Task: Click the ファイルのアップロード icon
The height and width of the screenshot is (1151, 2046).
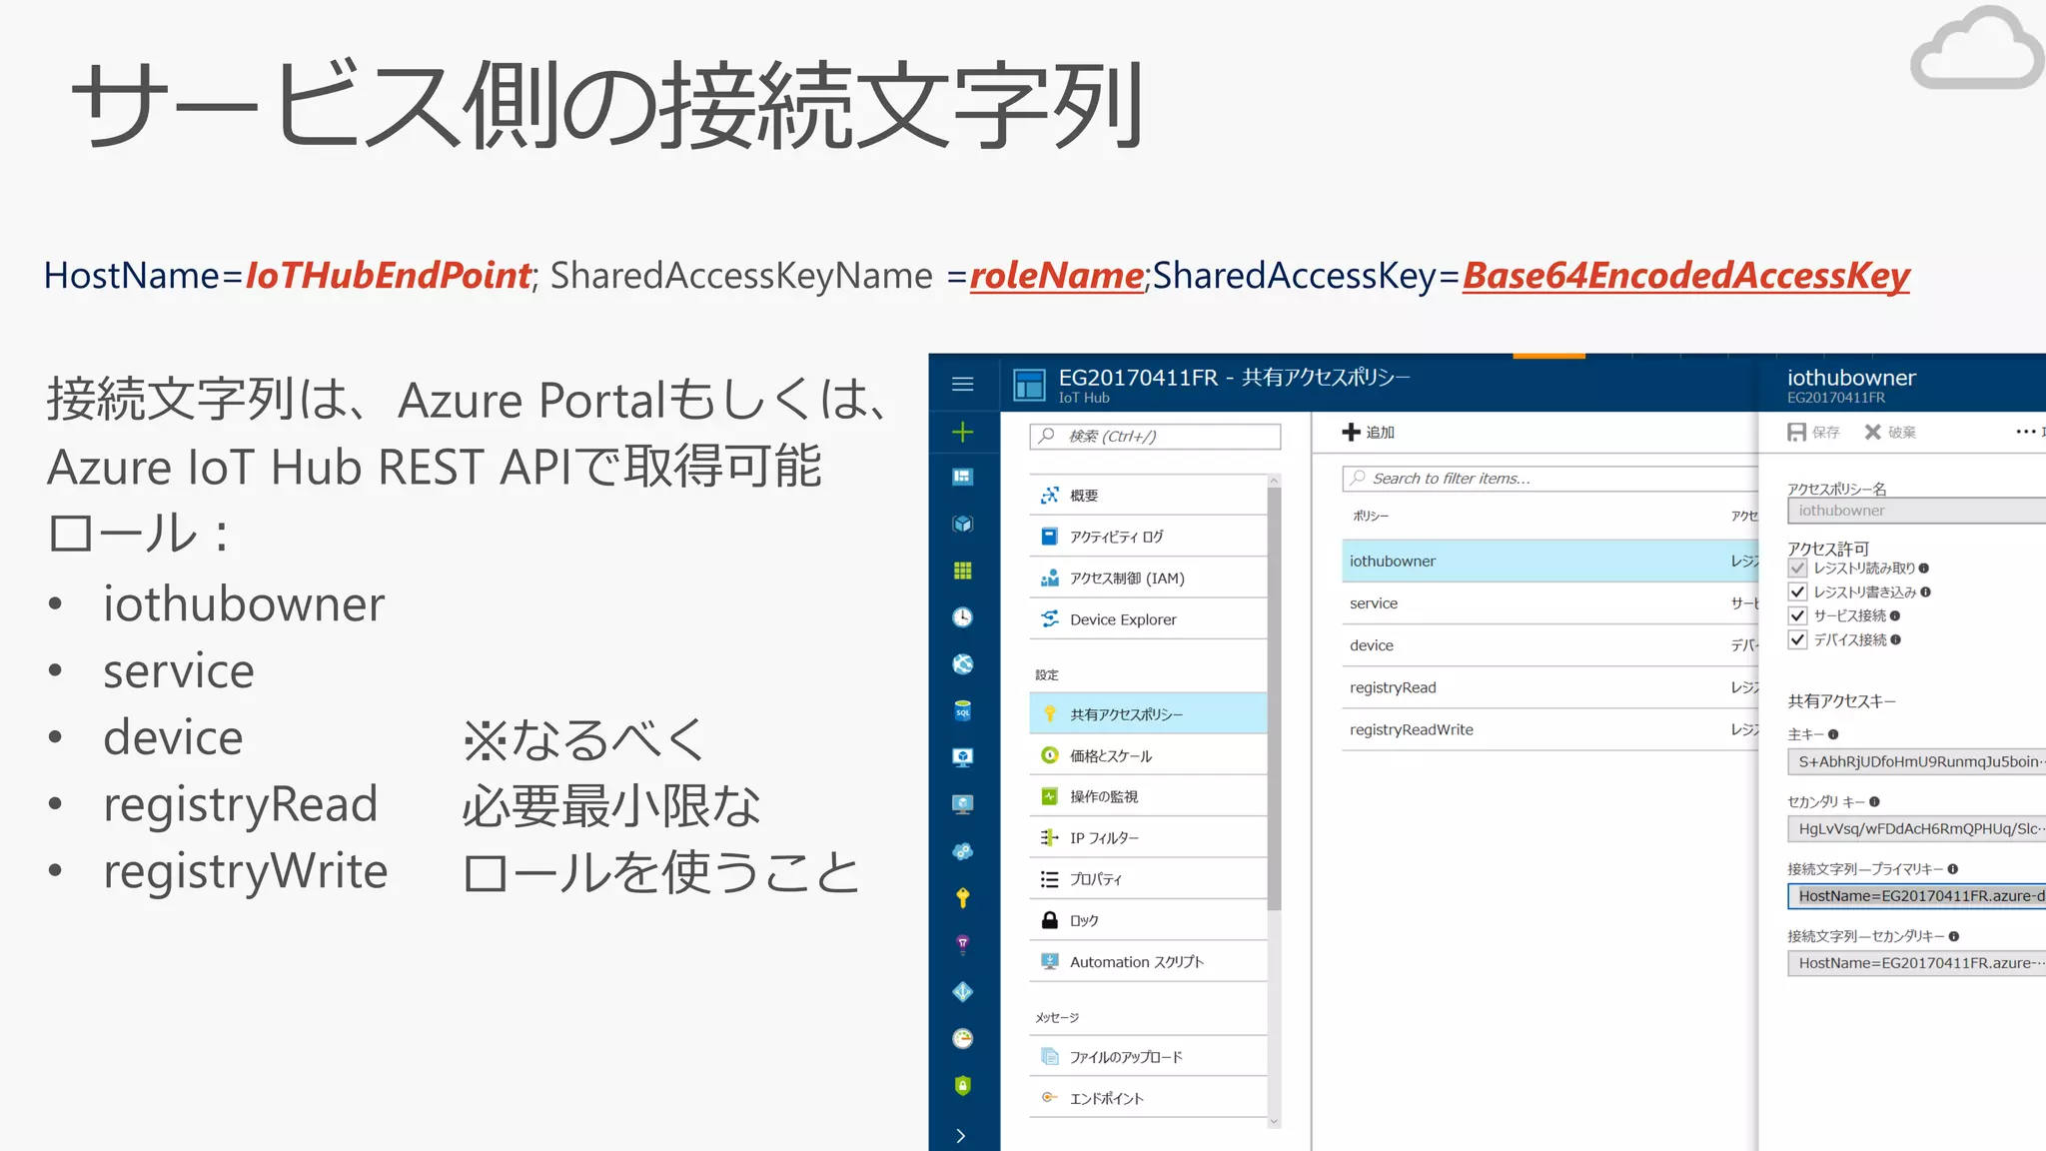Action: click(1049, 1057)
